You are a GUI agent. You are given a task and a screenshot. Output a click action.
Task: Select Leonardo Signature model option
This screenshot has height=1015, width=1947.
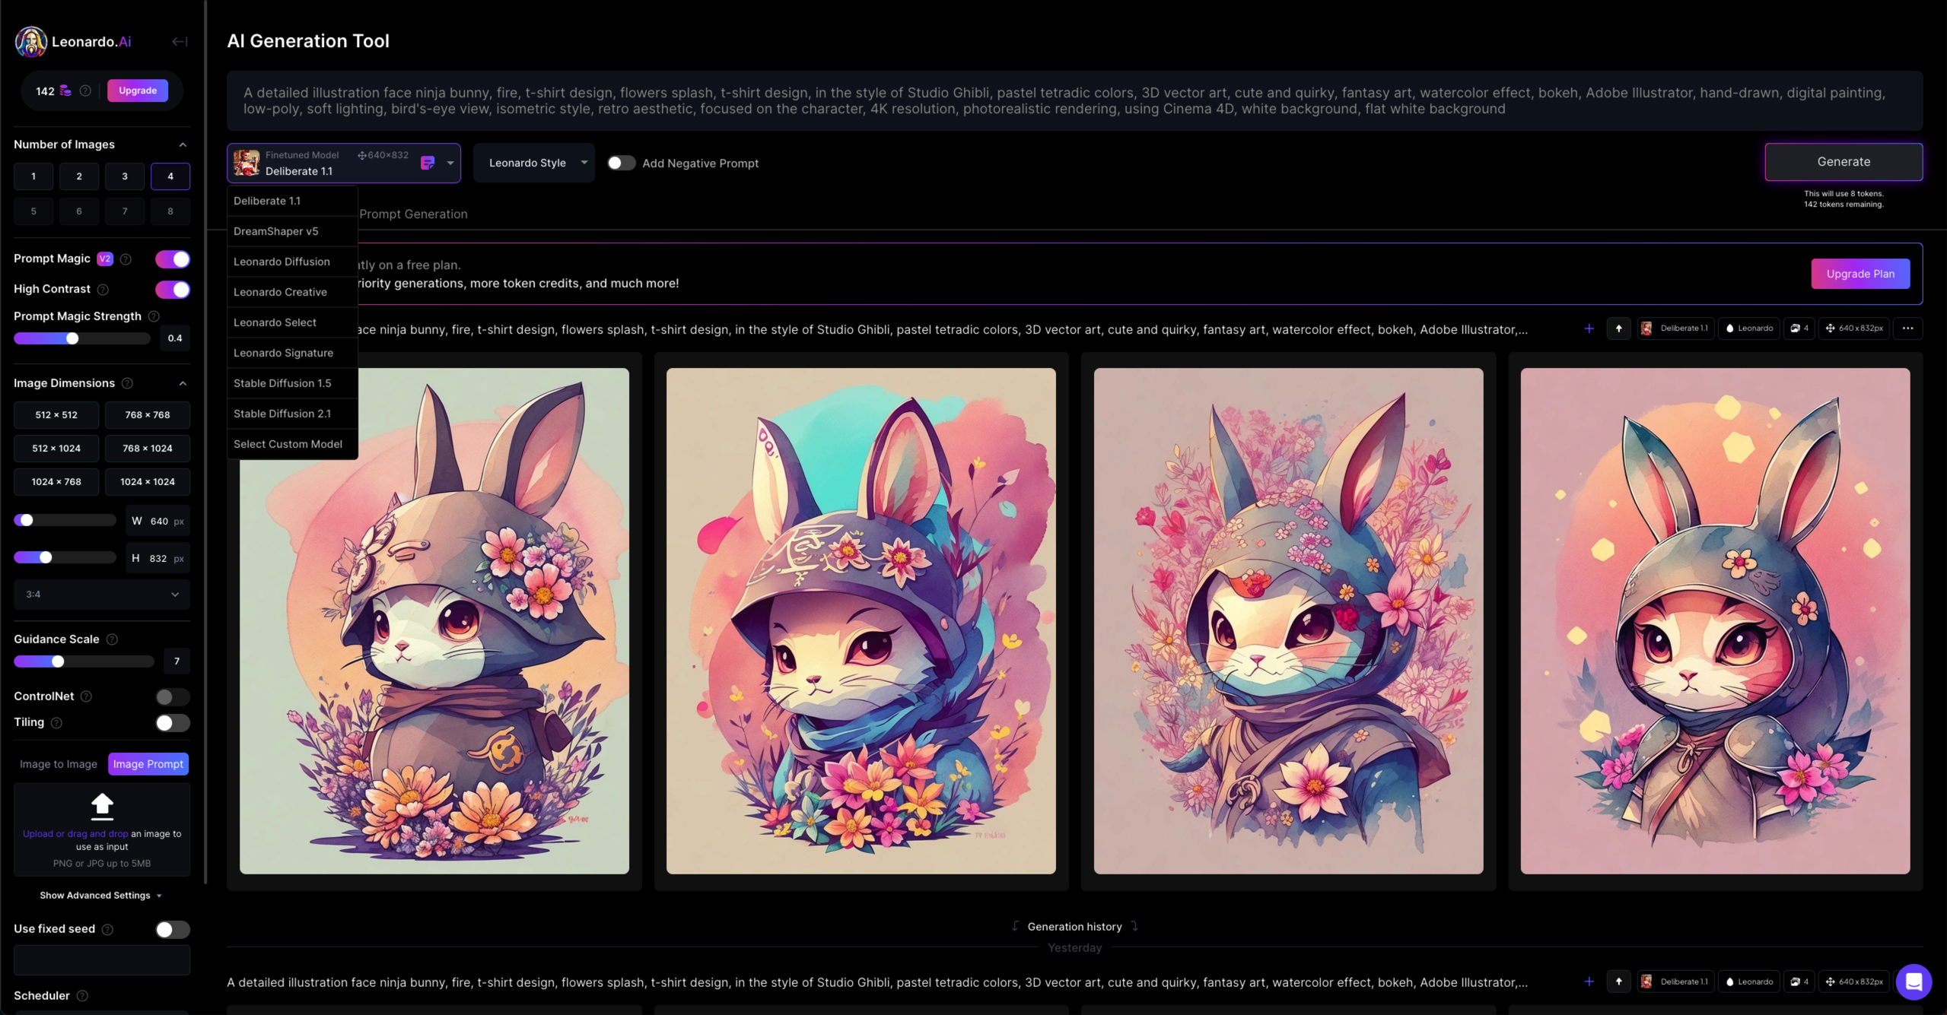coord(282,351)
